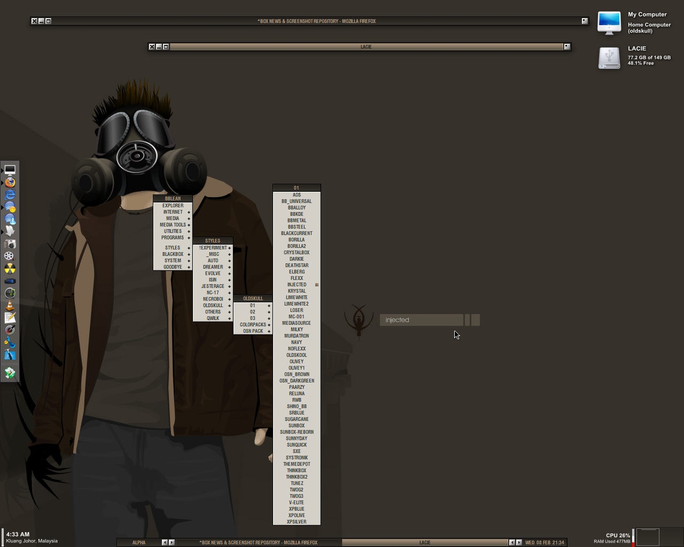Expand the DREAMER styles folder
Image resolution: width=684 pixels, height=547 pixels.
pos(213,267)
